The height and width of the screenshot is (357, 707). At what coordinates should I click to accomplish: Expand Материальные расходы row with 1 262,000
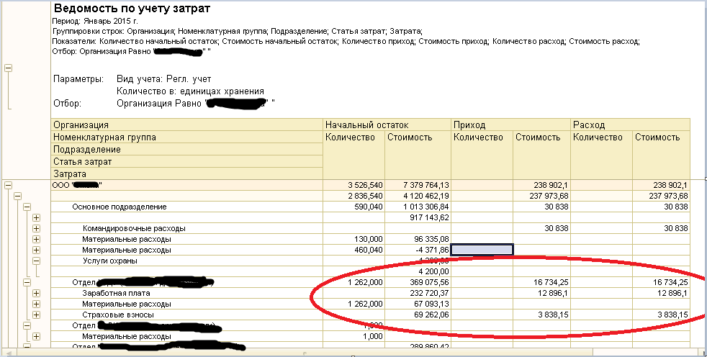pyautogui.click(x=36, y=304)
